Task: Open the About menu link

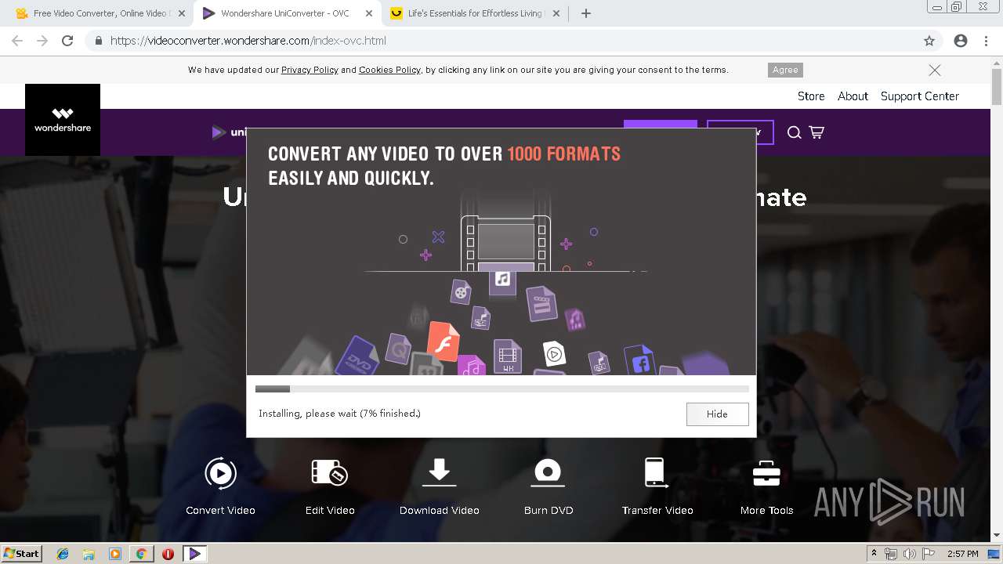Action: point(853,96)
